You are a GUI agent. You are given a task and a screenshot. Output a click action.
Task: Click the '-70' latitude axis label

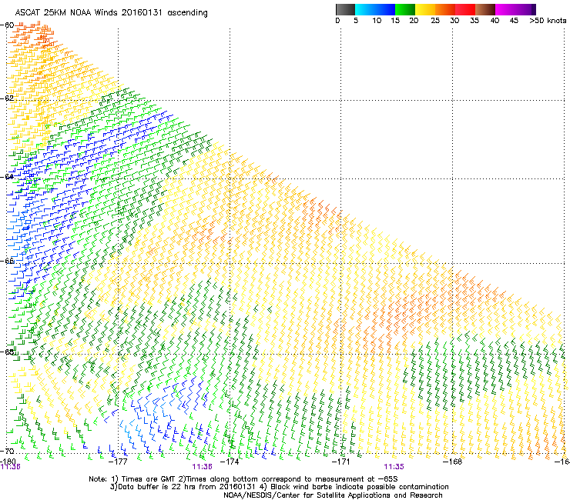(7, 451)
